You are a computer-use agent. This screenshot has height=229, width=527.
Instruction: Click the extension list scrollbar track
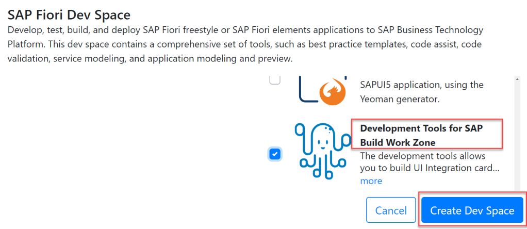click(516, 134)
